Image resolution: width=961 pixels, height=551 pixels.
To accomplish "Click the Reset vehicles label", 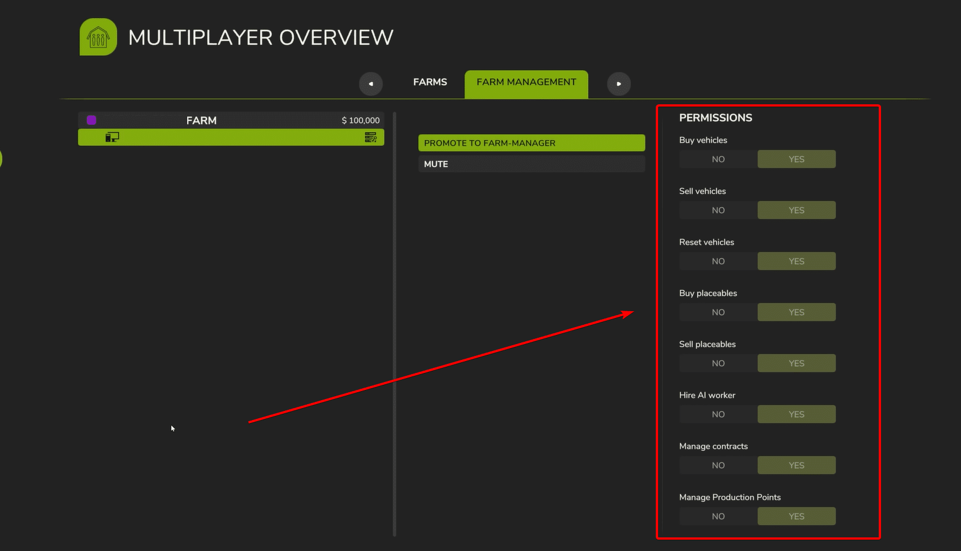I will (706, 242).
